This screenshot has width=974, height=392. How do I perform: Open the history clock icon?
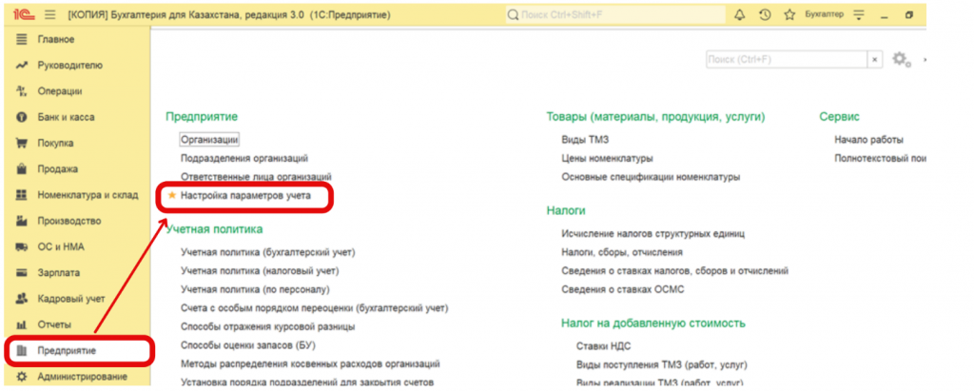[765, 15]
